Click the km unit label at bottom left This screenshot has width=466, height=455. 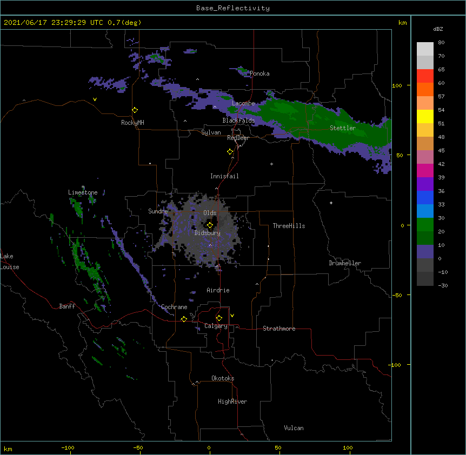(8, 449)
